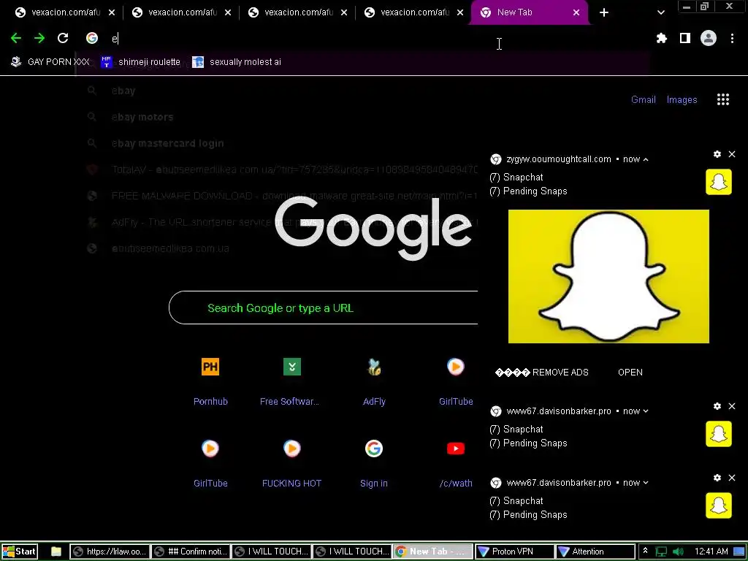Viewport: 748px width, 561px height.
Task: Switch to the Attention taskbar item
Action: (x=595, y=552)
